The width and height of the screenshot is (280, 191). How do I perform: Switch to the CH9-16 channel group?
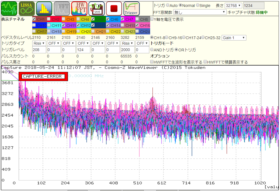pos(168,37)
